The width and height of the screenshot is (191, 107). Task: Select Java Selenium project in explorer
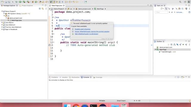tap(10, 25)
